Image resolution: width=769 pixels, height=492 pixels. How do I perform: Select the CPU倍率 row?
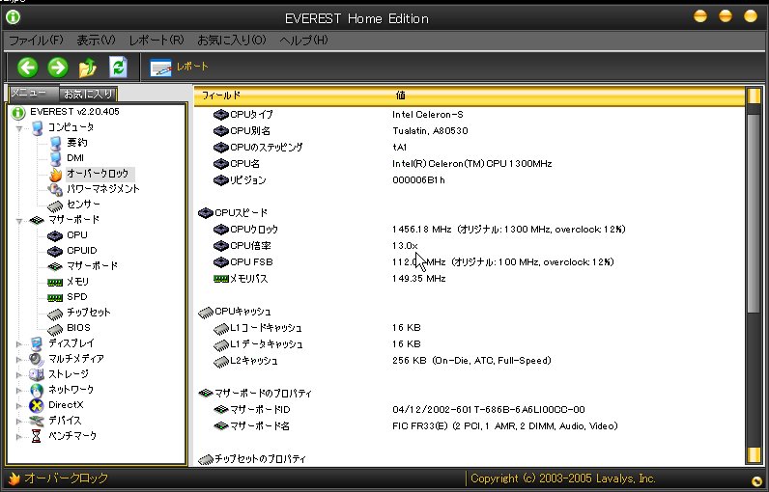[x=470, y=246]
